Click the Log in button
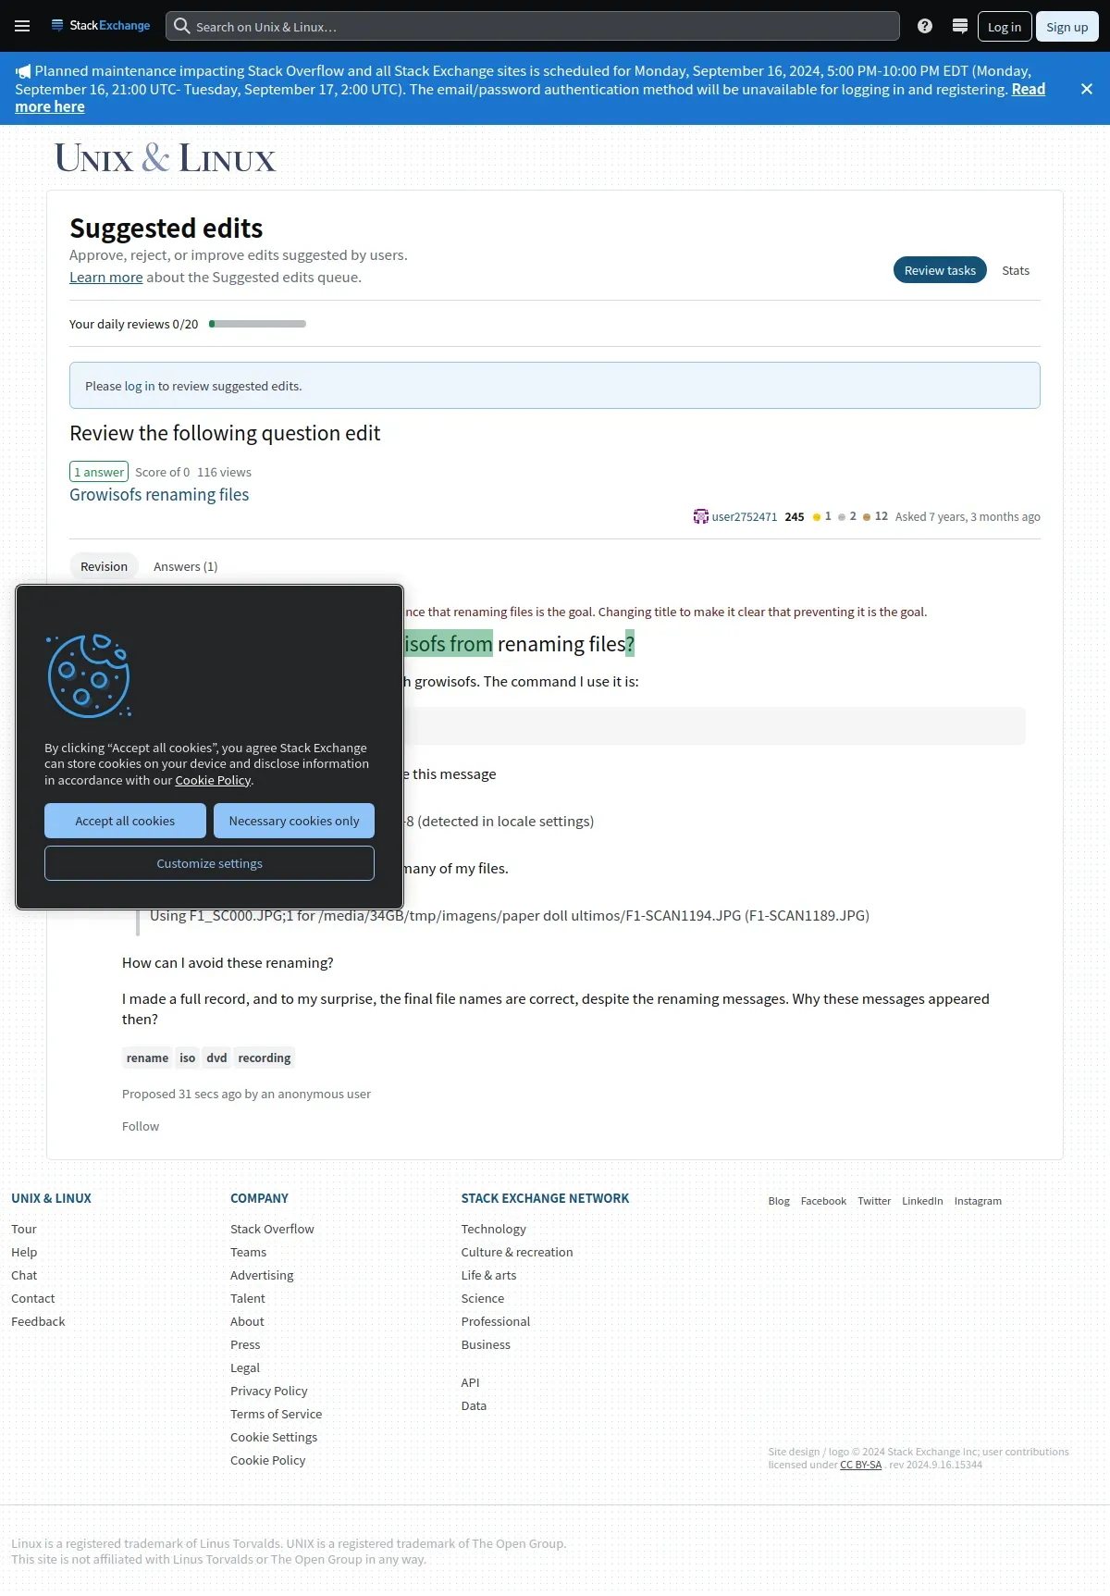This screenshot has height=1596, width=1110. (1005, 27)
